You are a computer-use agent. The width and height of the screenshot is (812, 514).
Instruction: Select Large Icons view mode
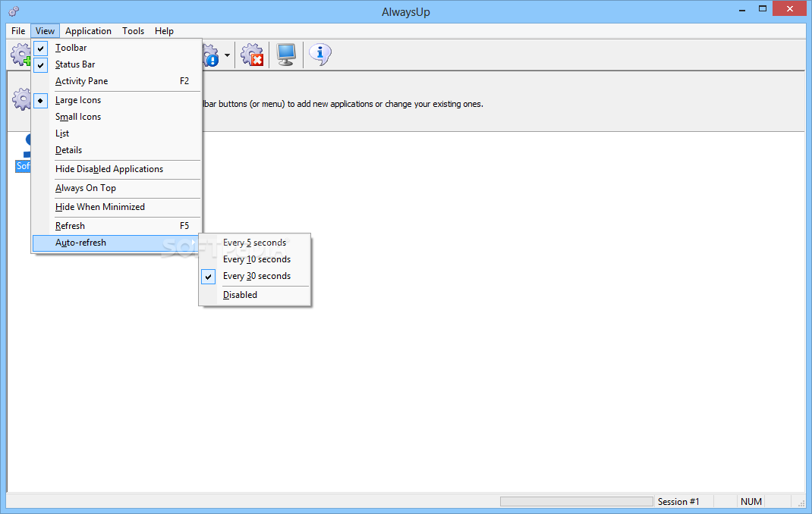point(117,100)
